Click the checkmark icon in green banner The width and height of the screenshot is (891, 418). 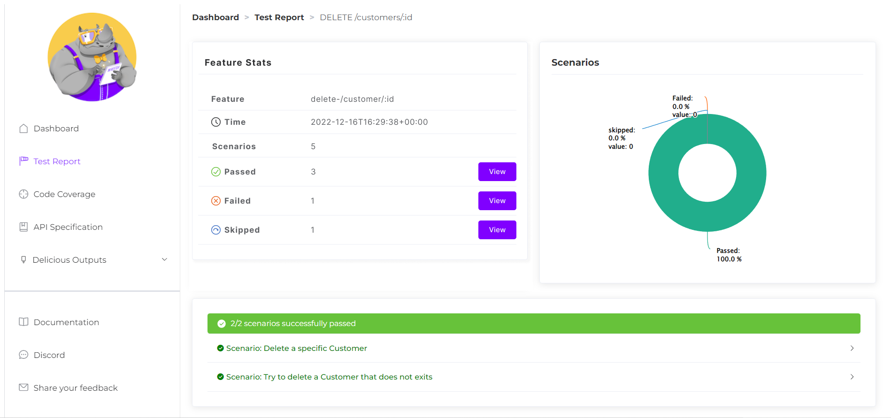point(222,324)
